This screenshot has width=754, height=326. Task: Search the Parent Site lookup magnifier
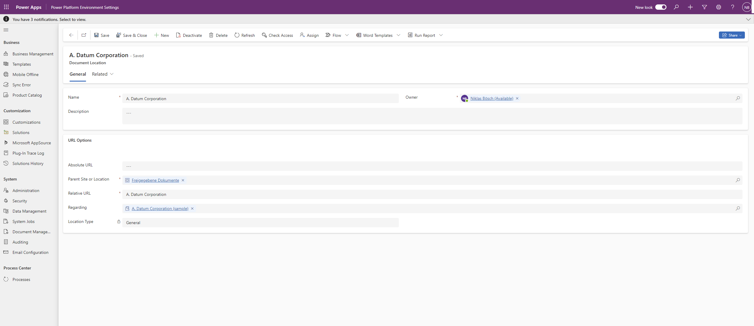737,180
